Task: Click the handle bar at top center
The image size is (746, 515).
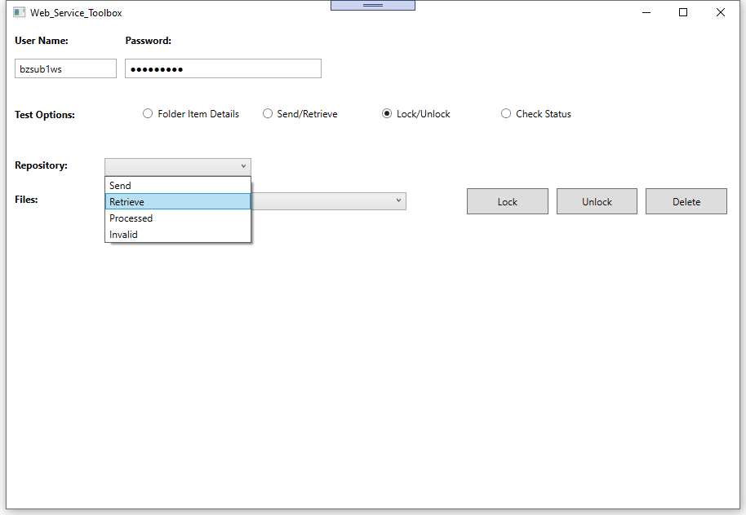Action: tap(373, 5)
